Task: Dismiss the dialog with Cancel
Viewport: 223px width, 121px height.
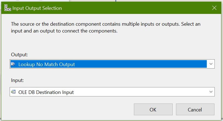Action: pyautogui.click(x=195, y=110)
